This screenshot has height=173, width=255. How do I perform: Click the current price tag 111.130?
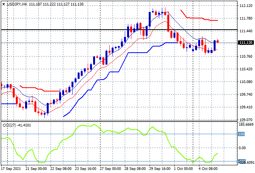click(246, 43)
